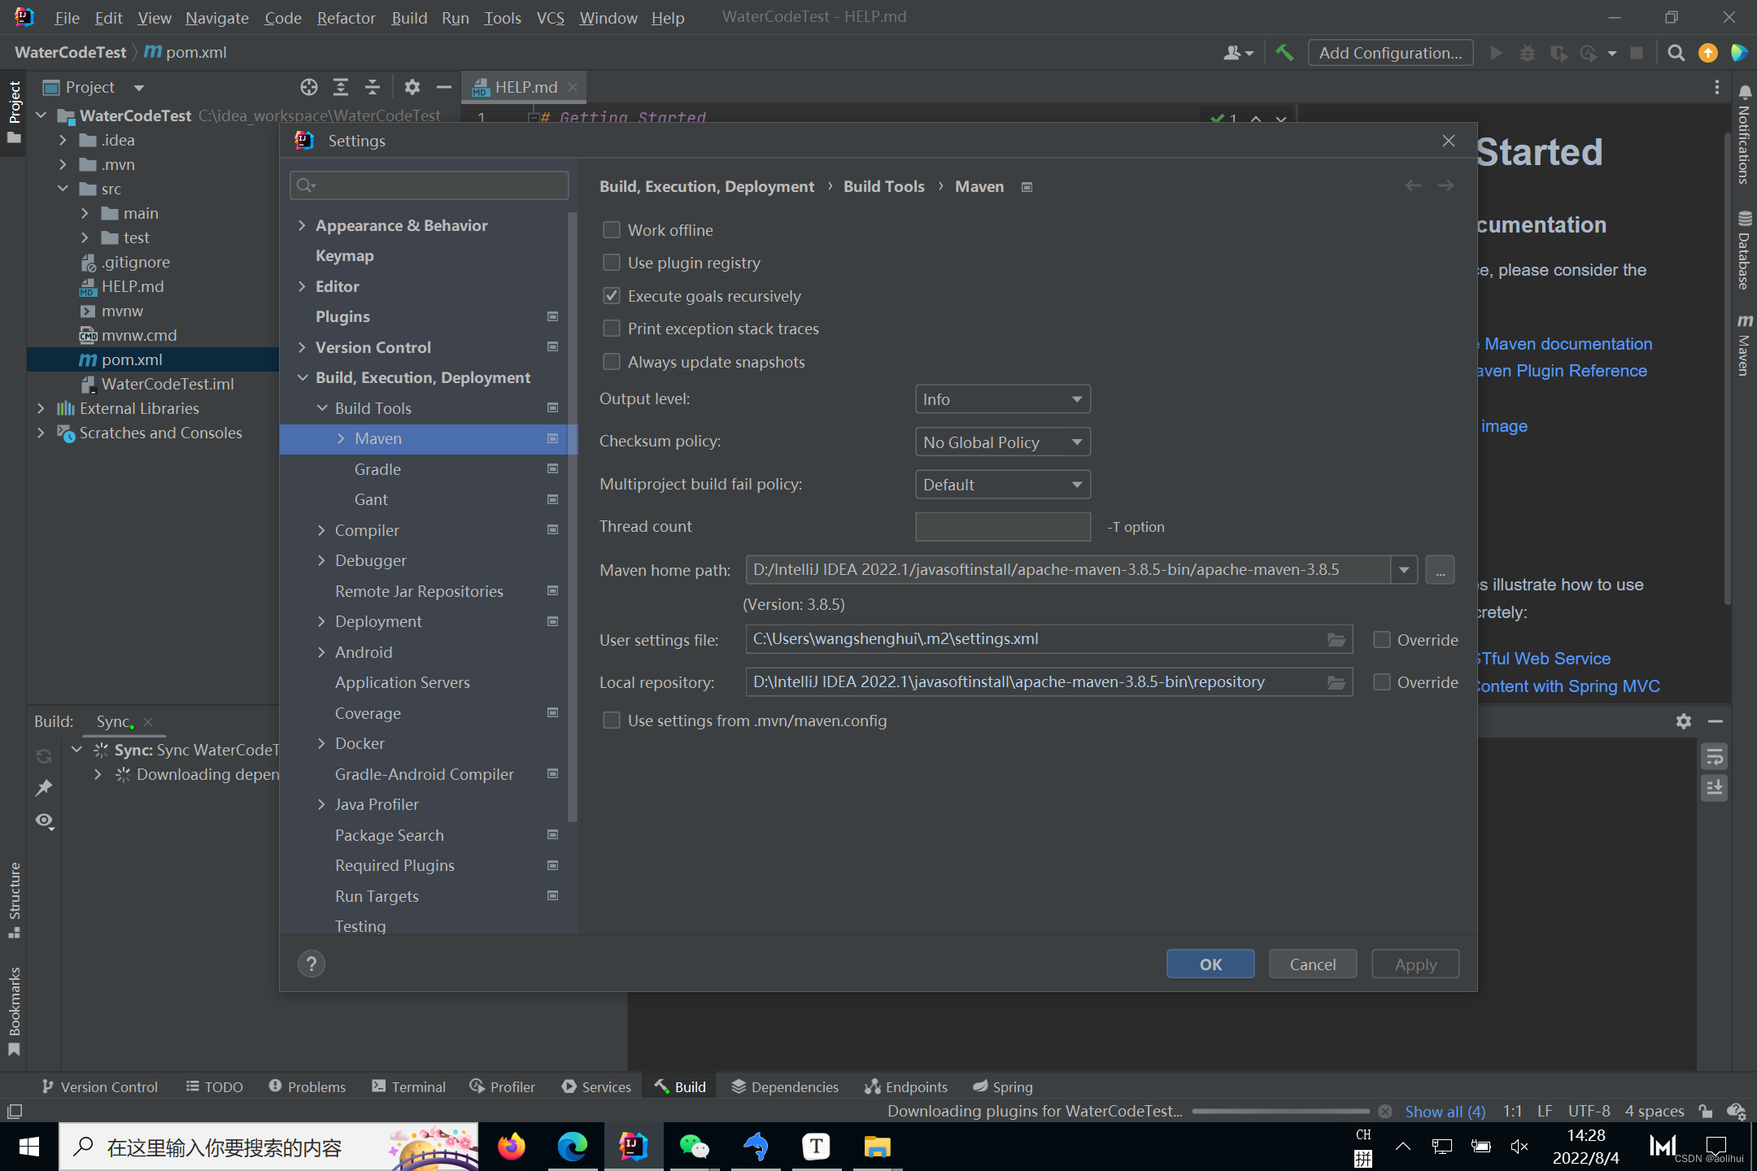Click the download progress bar in status bar
The height and width of the screenshot is (1171, 1757).
point(1280,1111)
